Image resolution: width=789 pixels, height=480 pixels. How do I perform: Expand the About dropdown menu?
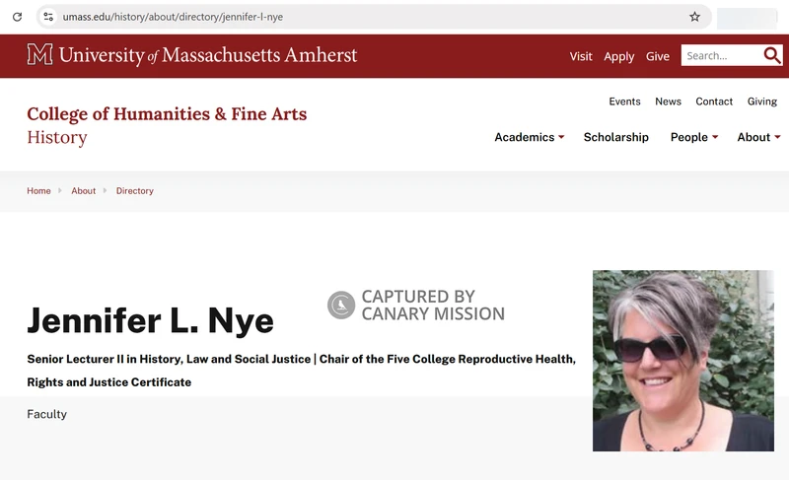(758, 137)
